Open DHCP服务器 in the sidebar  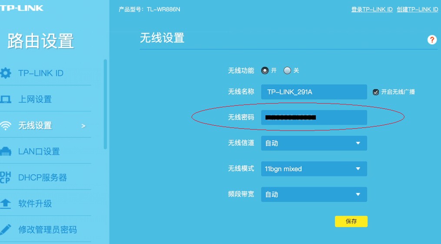43,178
